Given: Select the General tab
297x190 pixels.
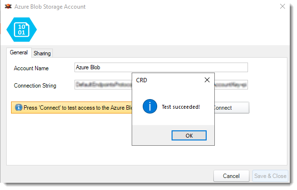Looking at the screenshot, I should 19,52.
